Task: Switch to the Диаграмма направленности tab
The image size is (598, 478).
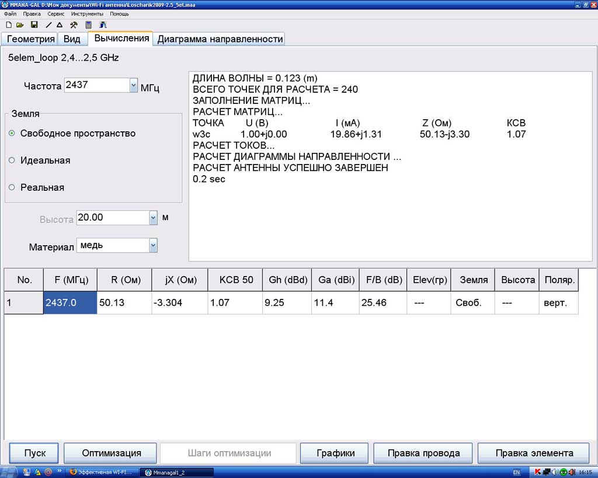Action: click(x=220, y=39)
